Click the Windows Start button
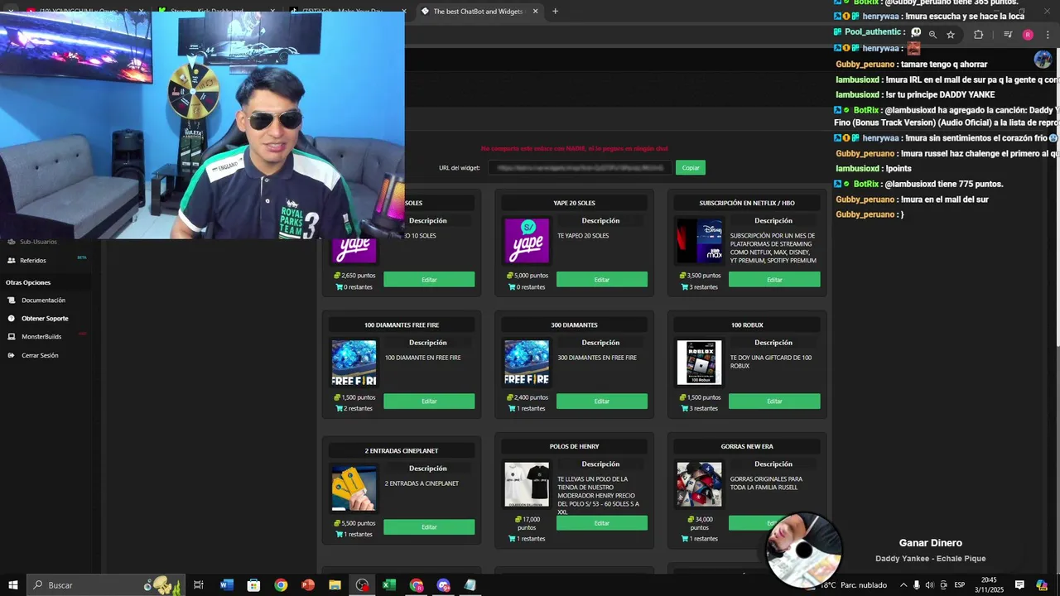This screenshot has width=1060, height=596. [12, 585]
